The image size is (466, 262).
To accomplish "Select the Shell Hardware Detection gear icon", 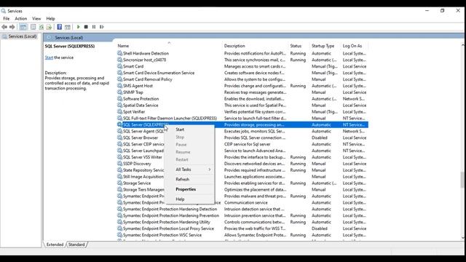I will (x=119, y=53).
